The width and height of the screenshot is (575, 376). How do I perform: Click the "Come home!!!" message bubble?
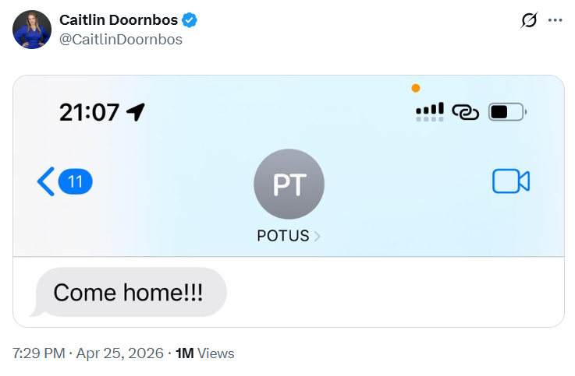pyautogui.click(x=129, y=293)
